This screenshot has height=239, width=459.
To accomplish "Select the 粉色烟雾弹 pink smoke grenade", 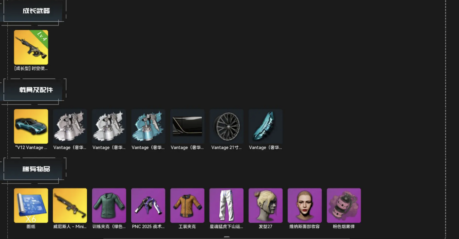I will 344,205.
